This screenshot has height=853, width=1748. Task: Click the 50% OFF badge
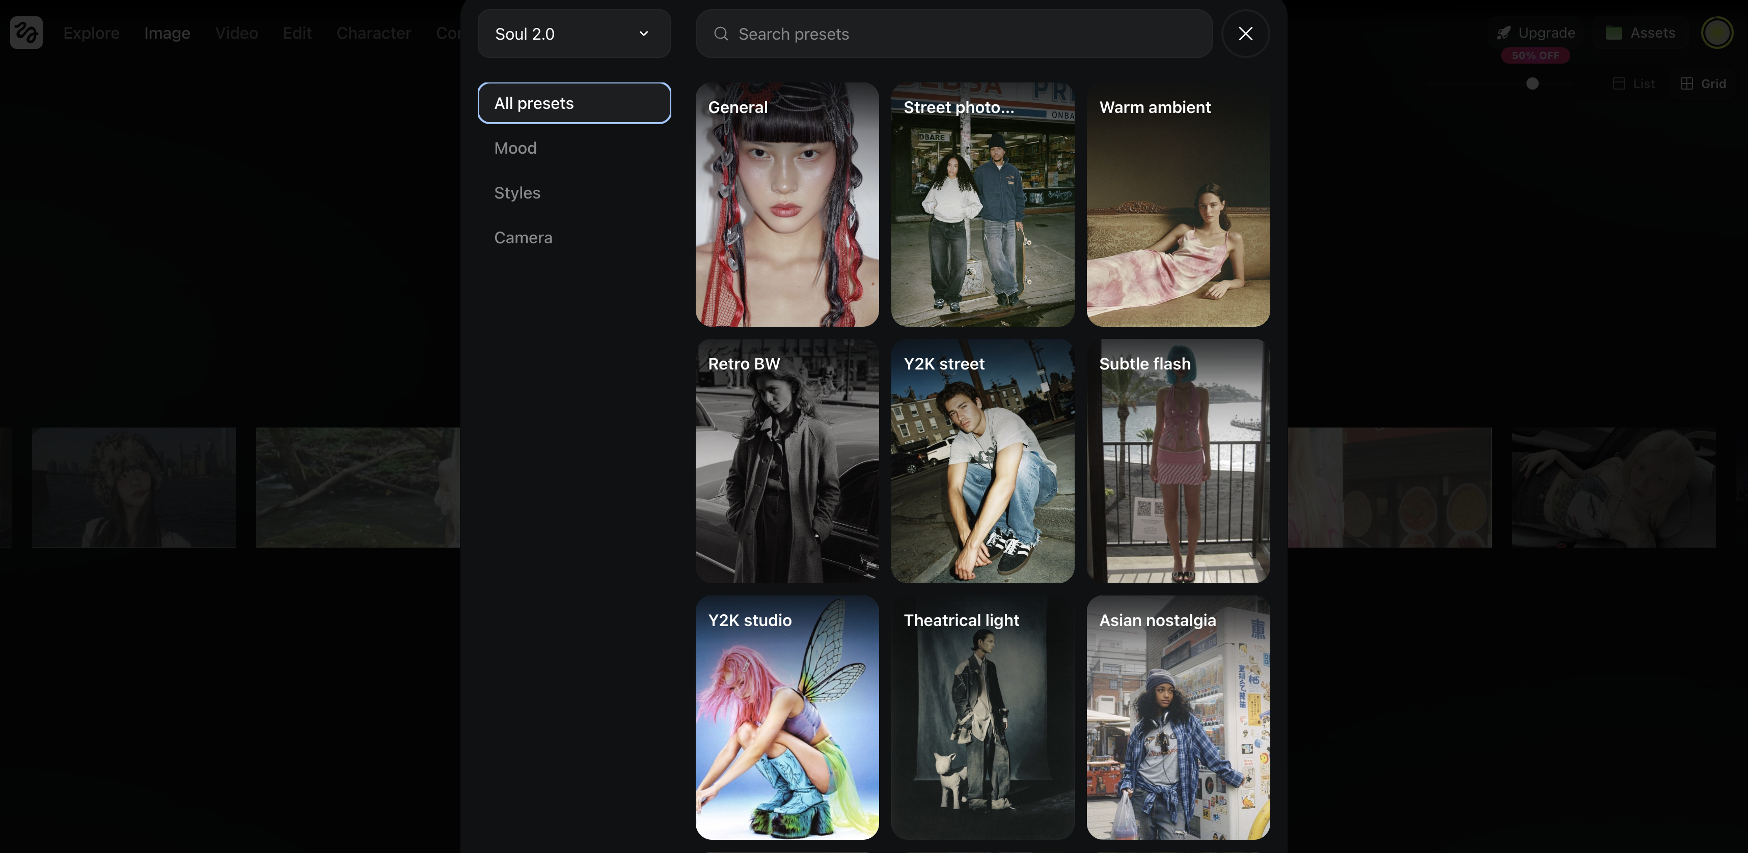pyautogui.click(x=1535, y=55)
